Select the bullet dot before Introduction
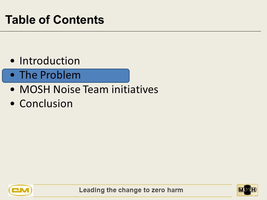Screen dimensions: 267x200 [x=12, y=61]
